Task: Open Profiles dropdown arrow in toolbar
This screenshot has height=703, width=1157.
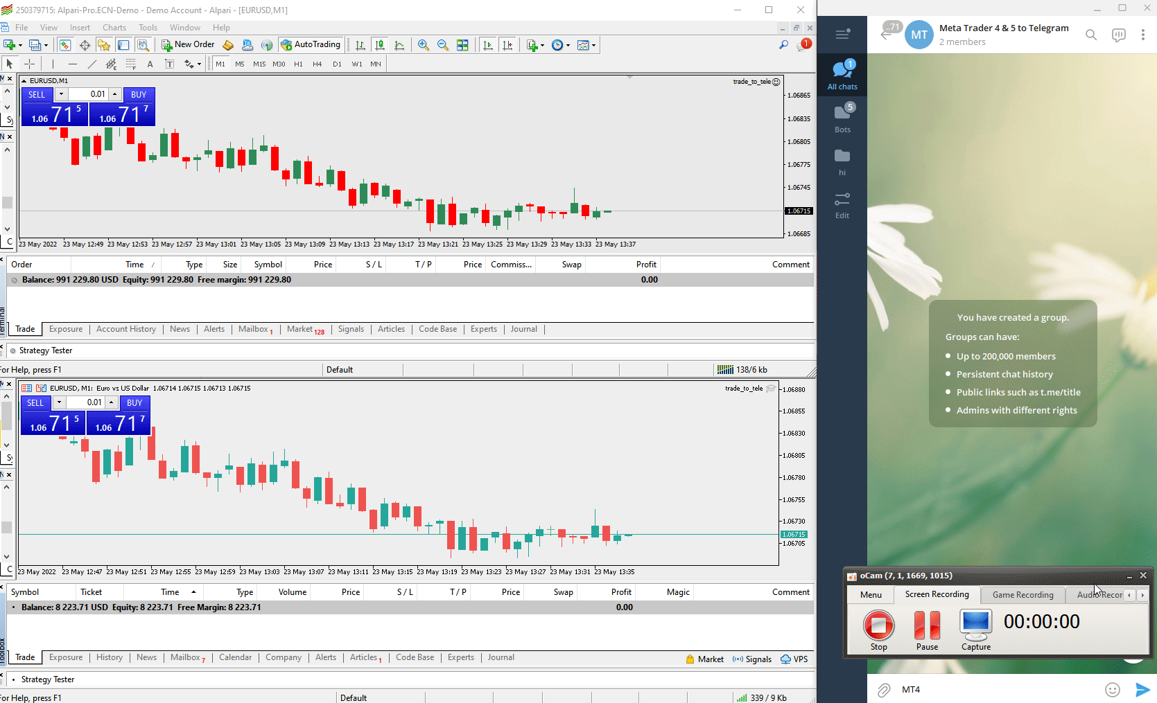Action: [x=46, y=45]
